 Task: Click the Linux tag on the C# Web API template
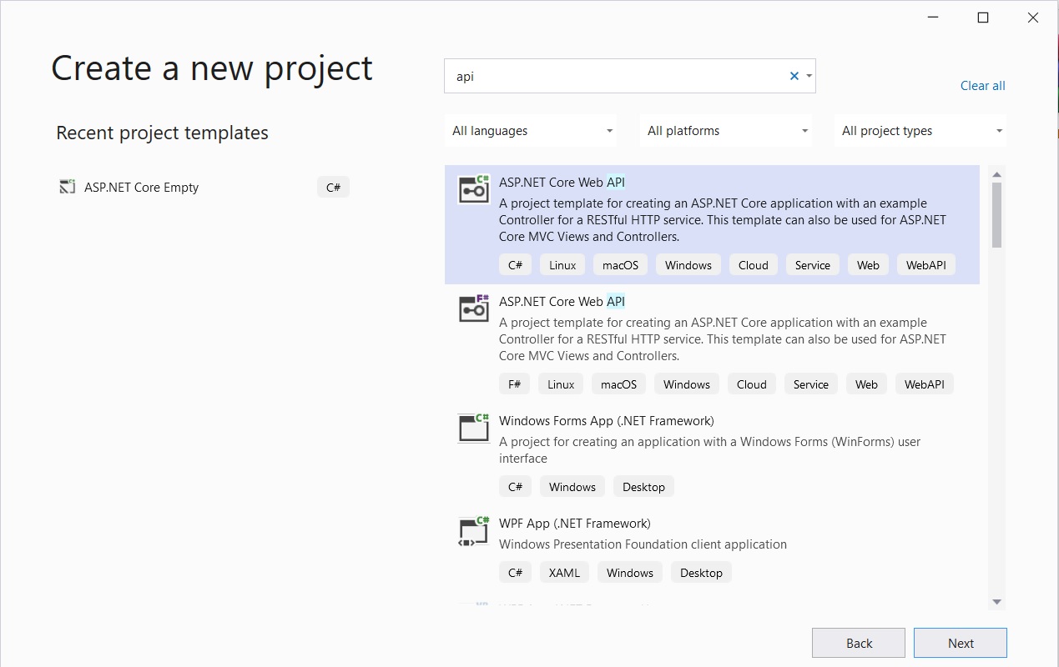(562, 265)
